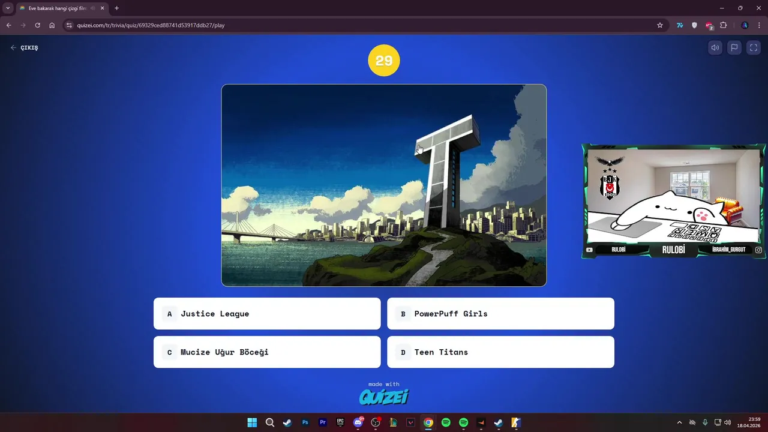Open the Windows Start menu
The width and height of the screenshot is (768, 432).
click(x=252, y=422)
